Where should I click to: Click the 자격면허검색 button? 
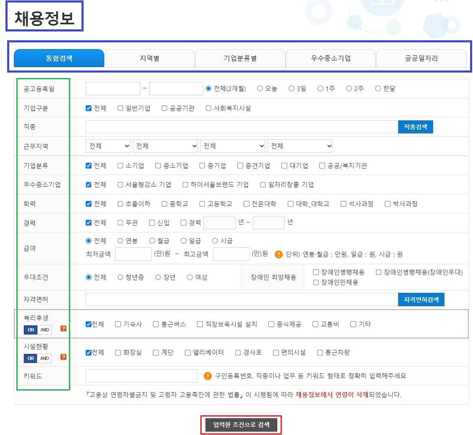click(x=421, y=300)
